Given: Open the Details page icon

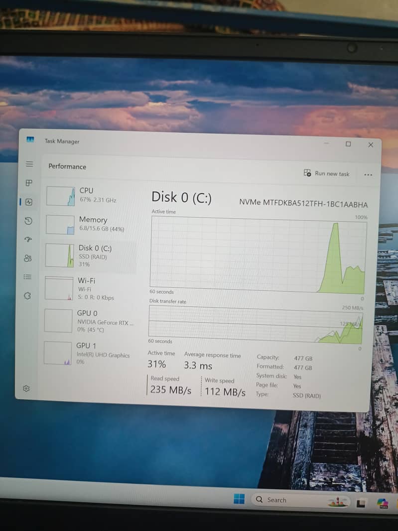Looking at the screenshot, I should tap(27, 277).
